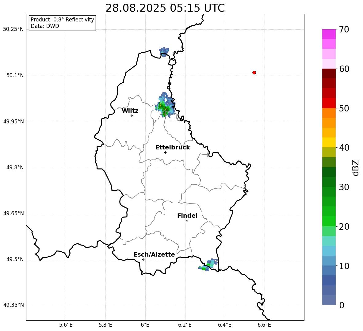Click 'Product: 0.8° Reflectivity' text
The image size is (363, 331).
click(62, 20)
